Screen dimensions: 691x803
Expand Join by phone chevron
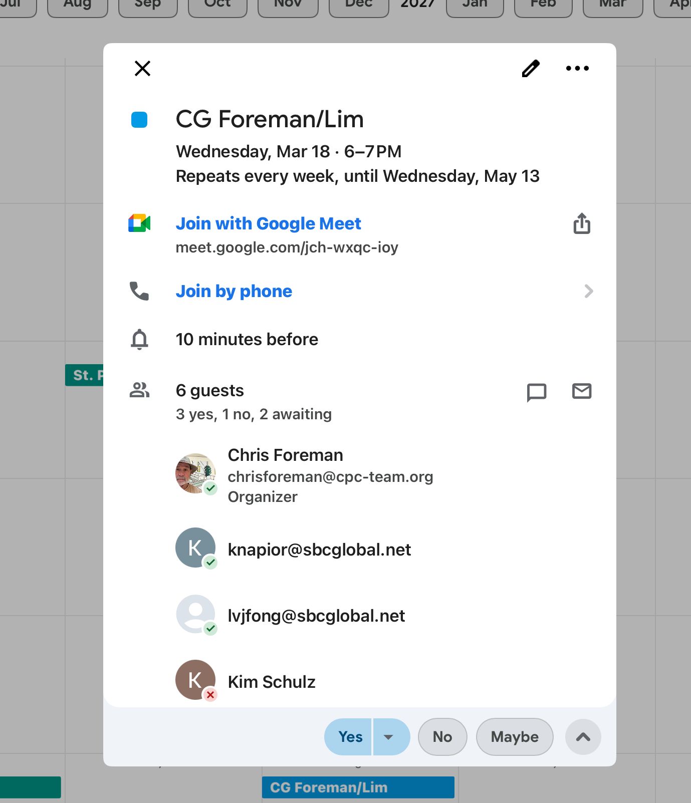[x=588, y=291]
